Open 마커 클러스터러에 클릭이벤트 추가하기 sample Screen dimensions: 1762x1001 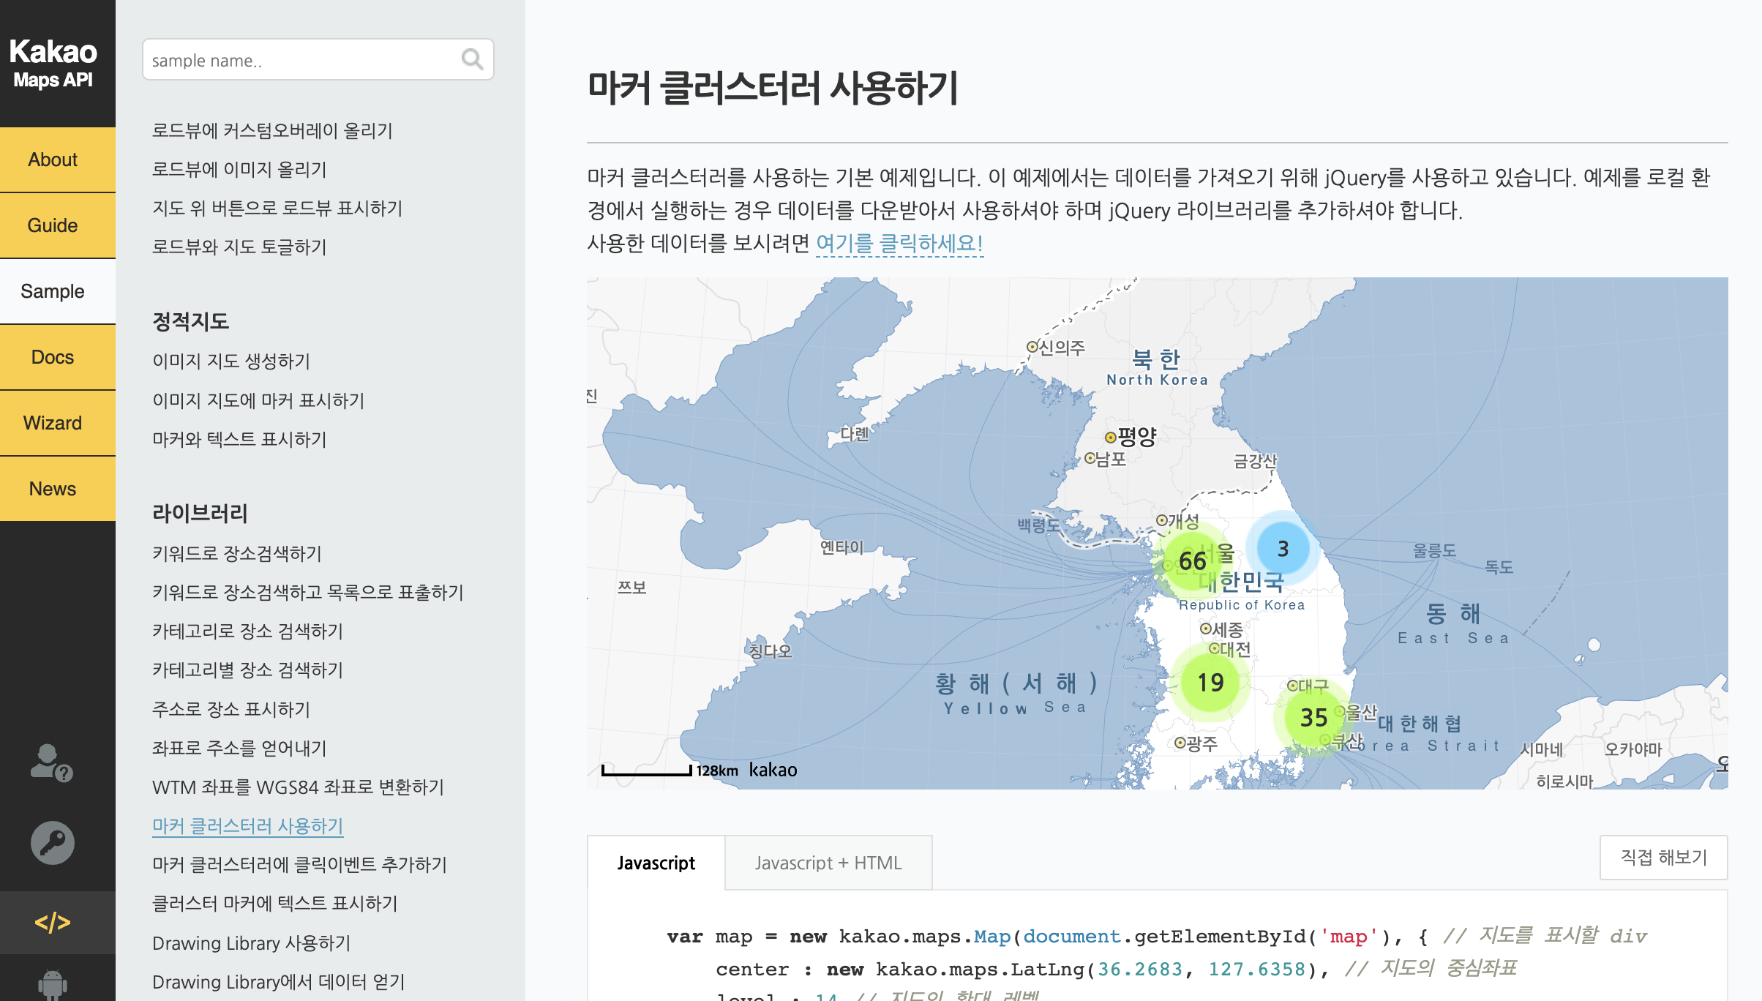click(x=299, y=865)
